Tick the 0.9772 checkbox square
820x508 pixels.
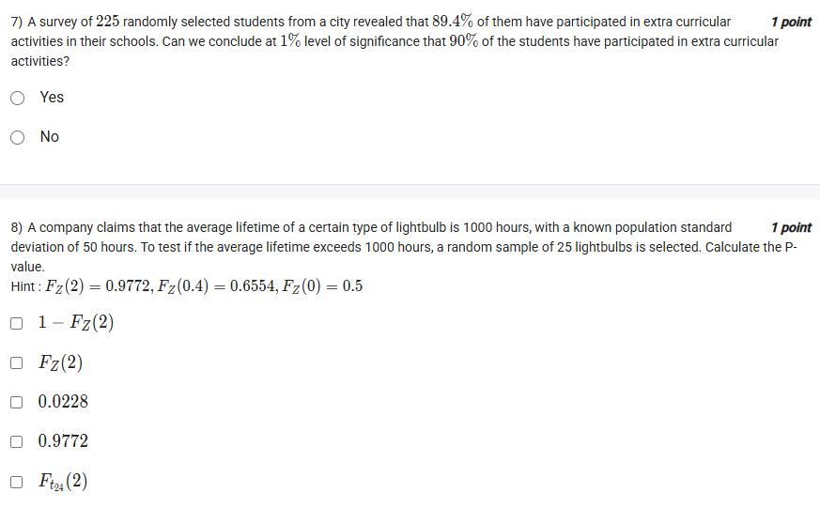[x=17, y=441]
